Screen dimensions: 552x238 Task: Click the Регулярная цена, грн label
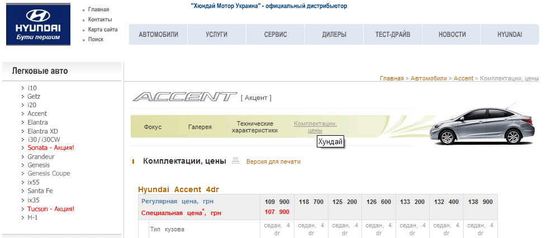178,201
